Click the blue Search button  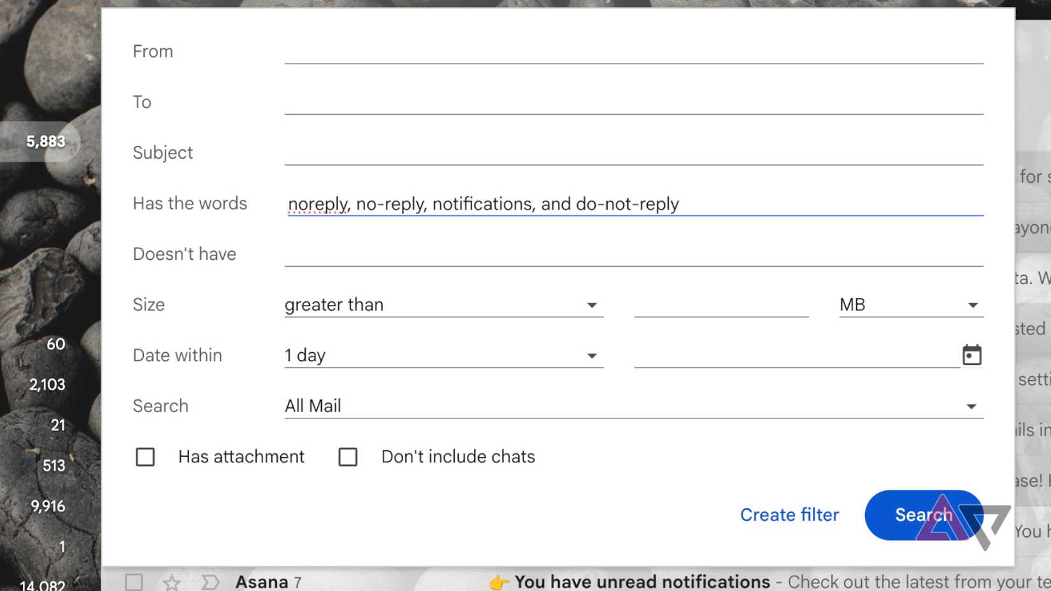click(x=924, y=515)
